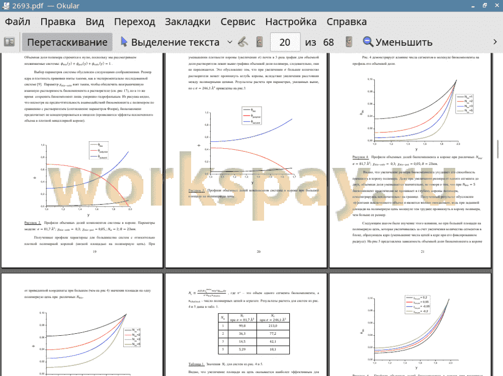Image resolution: width=503 pixels, height=376 pixels.
Task: Activate the annotation pen tool icon
Action: 243,42
